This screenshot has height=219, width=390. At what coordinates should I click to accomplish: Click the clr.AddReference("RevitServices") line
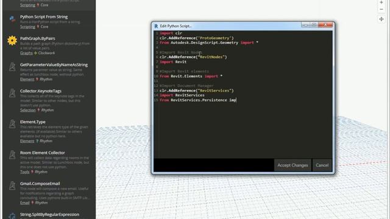click(x=196, y=91)
